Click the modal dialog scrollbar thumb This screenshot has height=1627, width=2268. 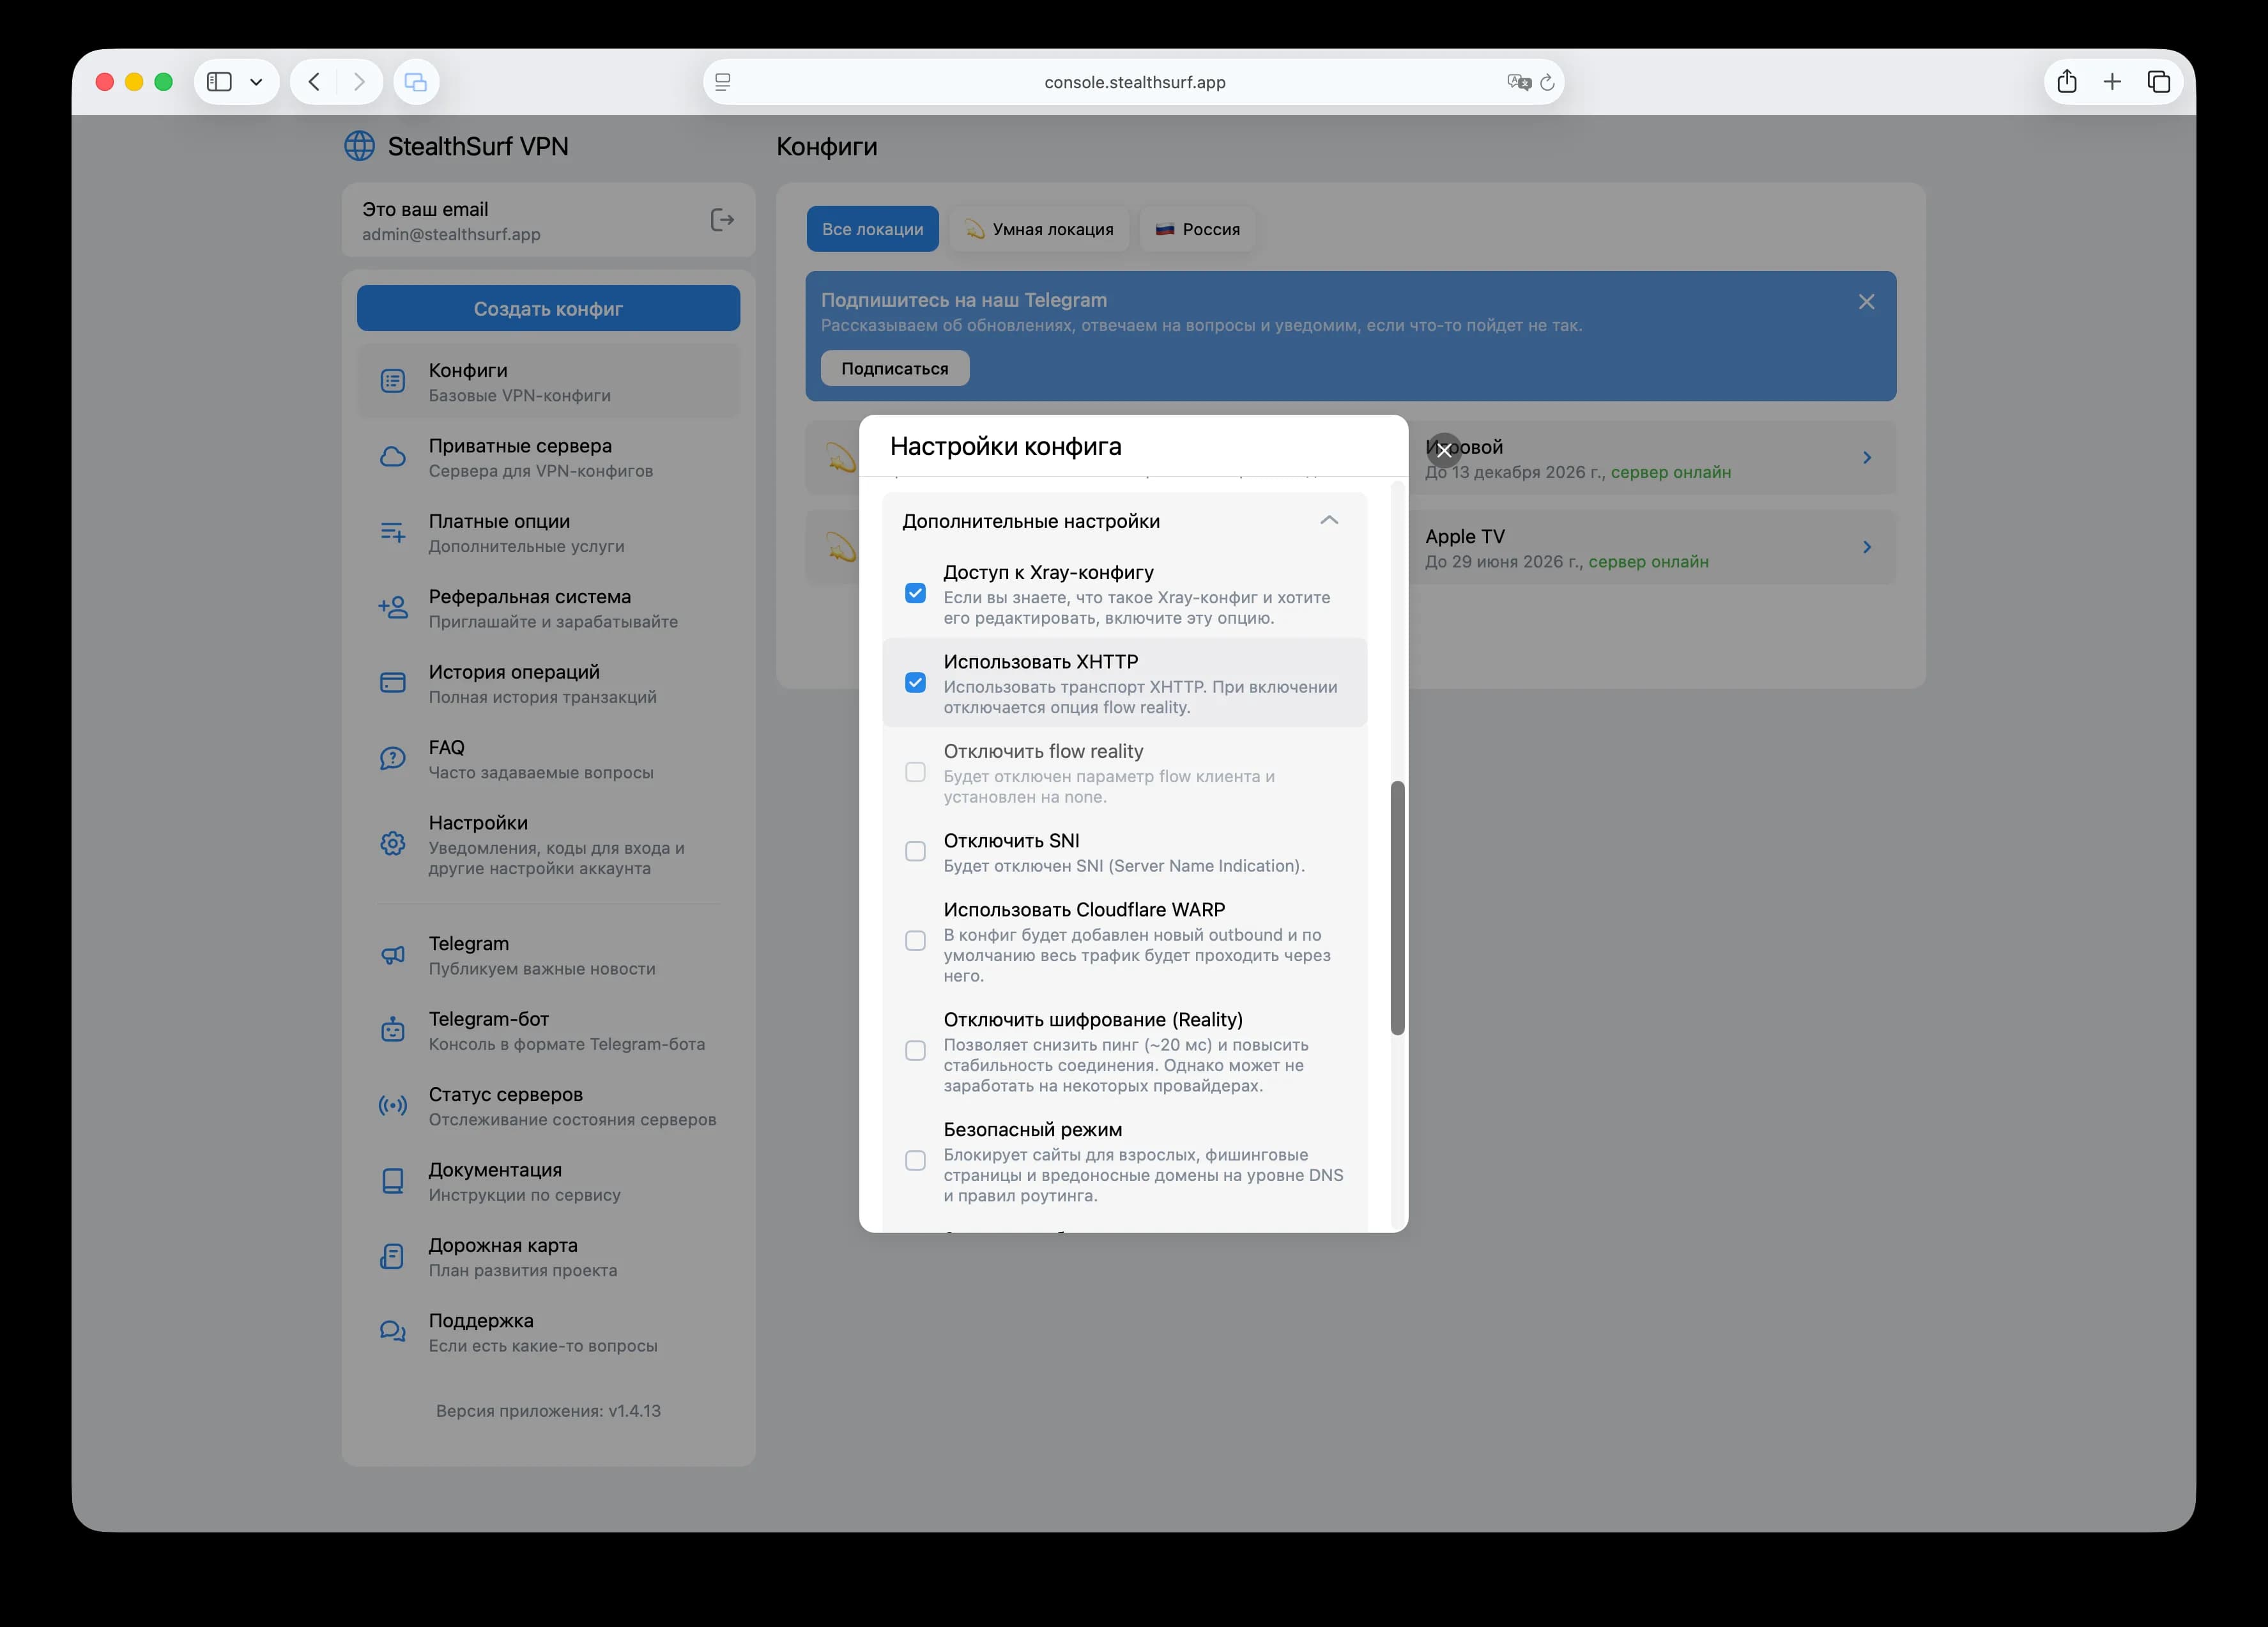[1397, 907]
